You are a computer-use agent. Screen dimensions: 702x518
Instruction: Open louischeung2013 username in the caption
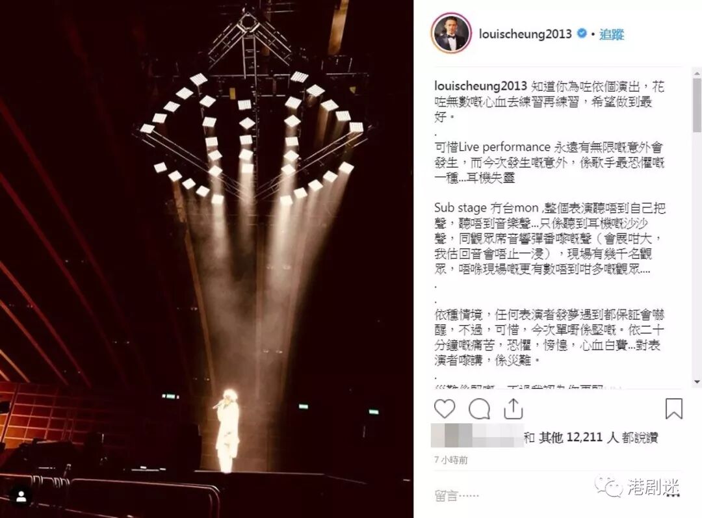pyautogui.click(x=480, y=86)
